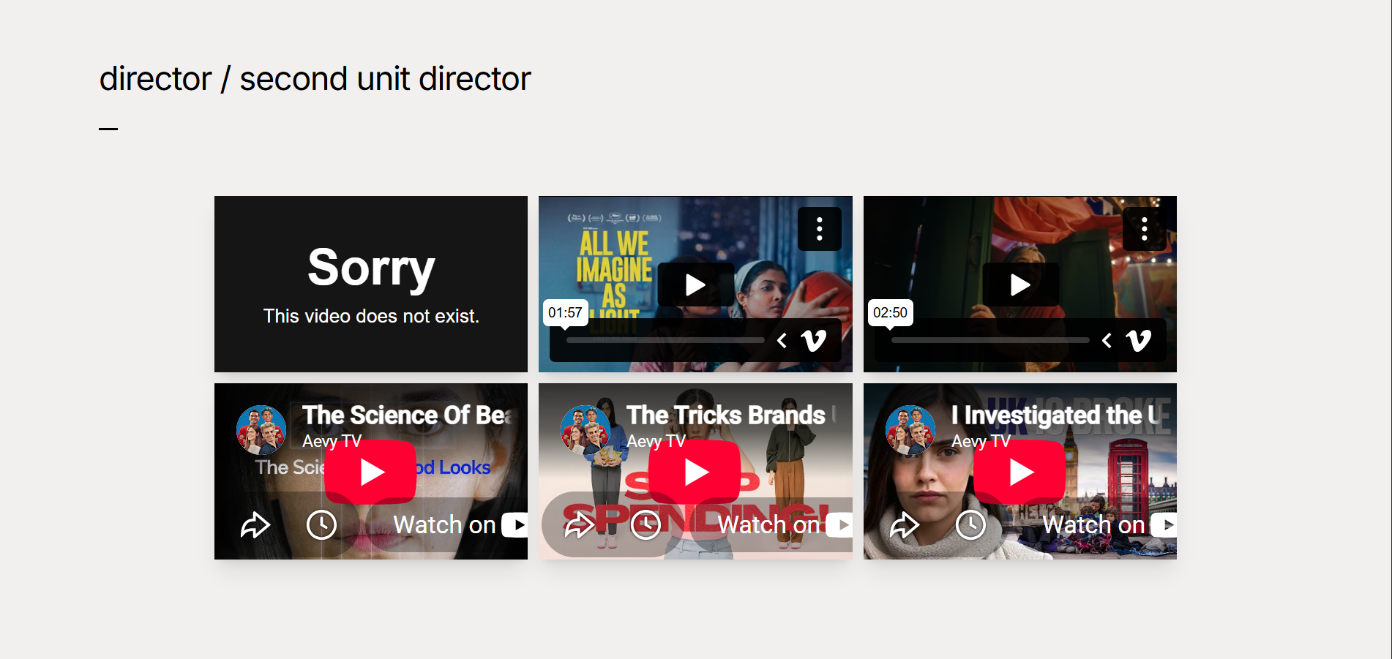
Task: Play The Tricks Brands YouTube video
Action: click(695, 472)
